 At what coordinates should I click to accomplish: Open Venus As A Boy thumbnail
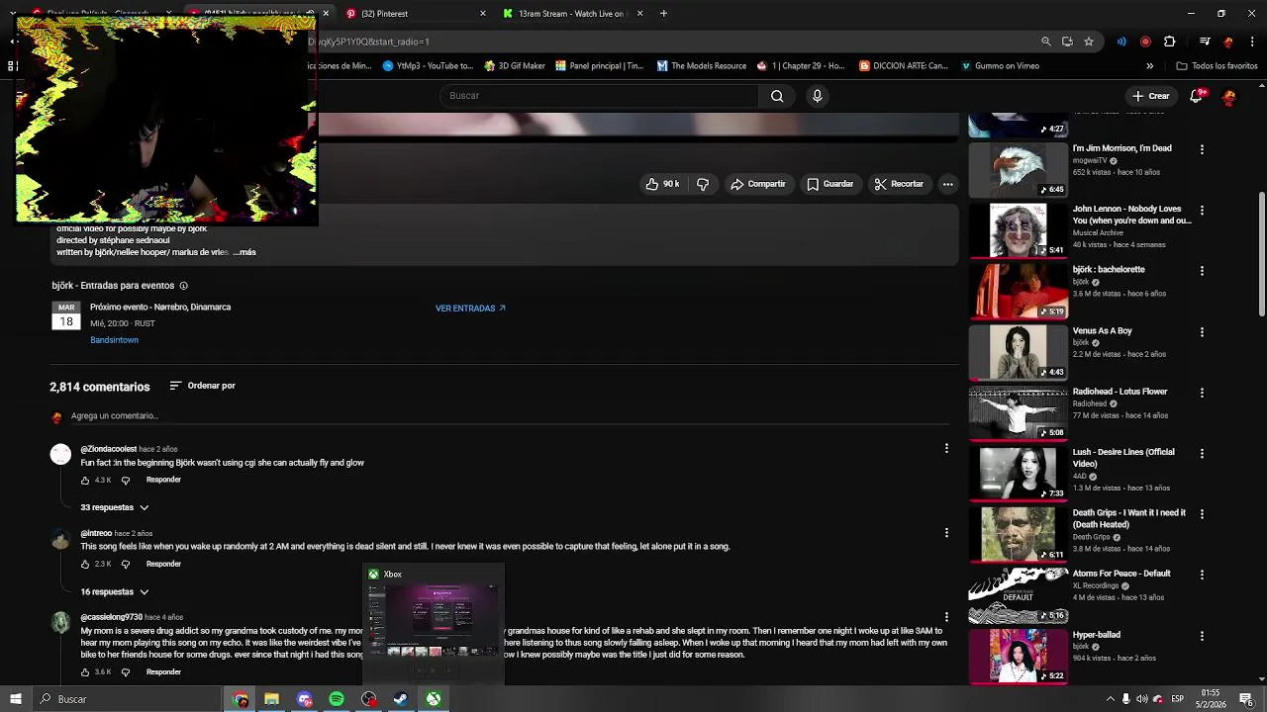click(x=1018, y=352)
